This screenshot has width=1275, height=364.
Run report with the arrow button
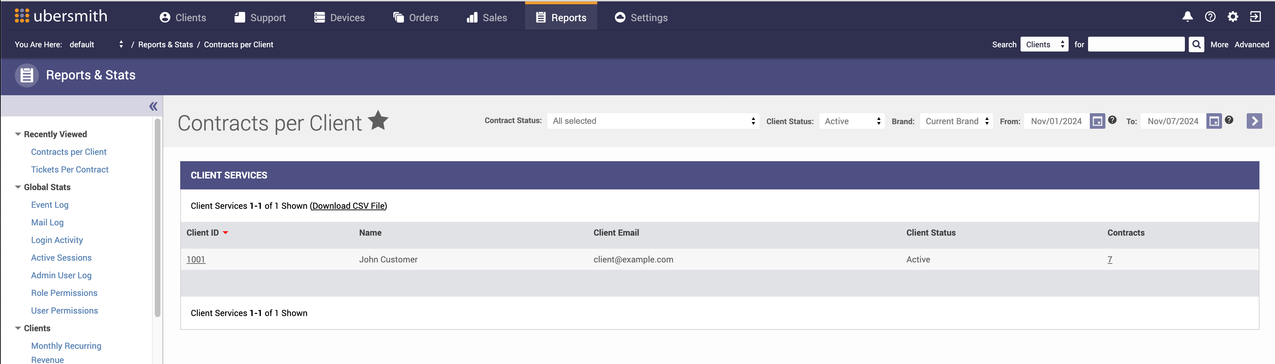1254,121
